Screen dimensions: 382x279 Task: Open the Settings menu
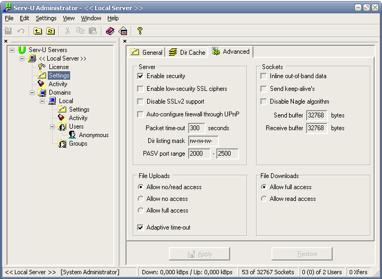[x=46, y=18]
